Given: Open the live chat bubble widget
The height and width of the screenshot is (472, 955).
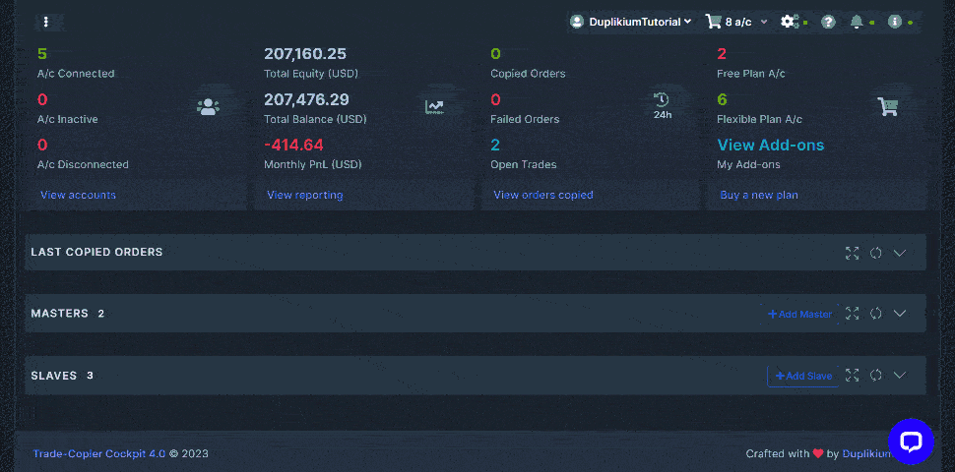Looking at the screenshot, I should coord(910,442).
